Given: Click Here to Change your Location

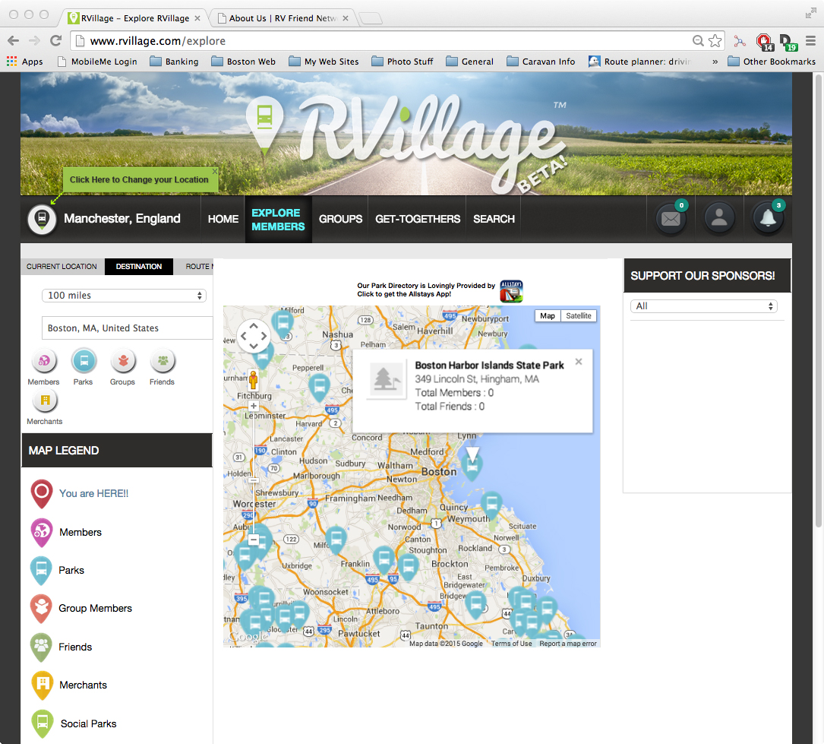Looking at the screenshot, I should tap(139, 180).
